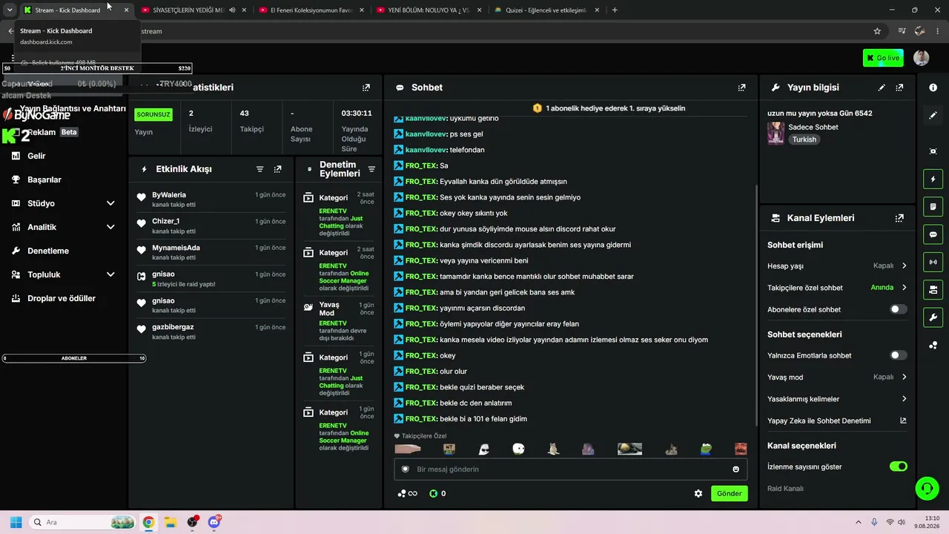This screenshot has width=949, height=534.
Task: Click the lightning bolt activity icon in right rail
Action: click(x=933, y=179)
